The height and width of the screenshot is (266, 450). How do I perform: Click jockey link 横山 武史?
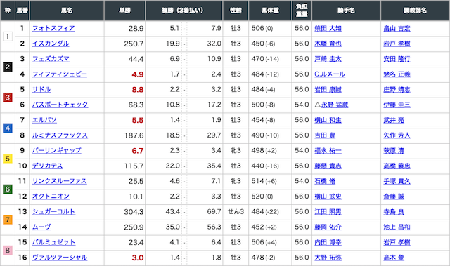point(328,197)
